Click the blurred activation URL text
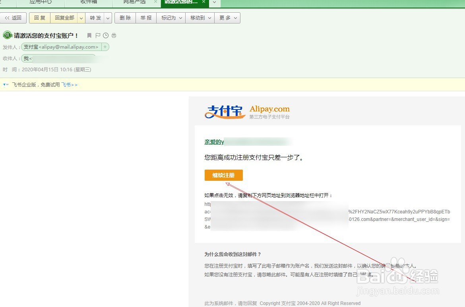Screen dimensions: 465x307 327,215
